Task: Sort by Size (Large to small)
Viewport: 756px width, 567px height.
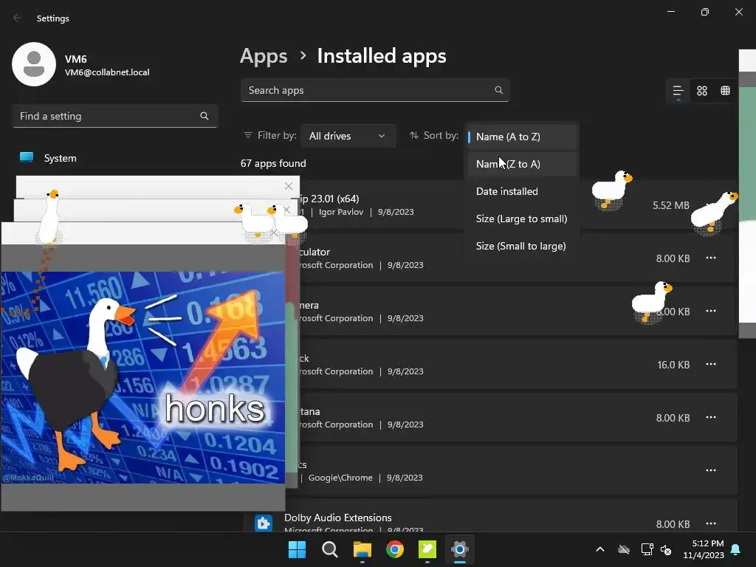Action: click(x=521, y=219)
